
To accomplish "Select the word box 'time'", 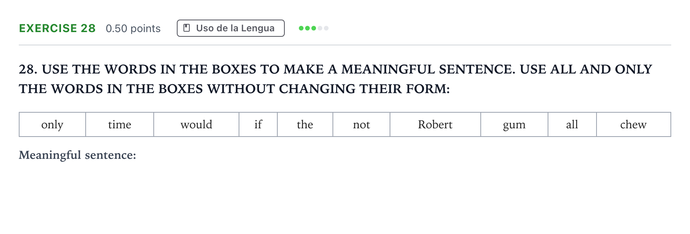I will coord(120,124).
